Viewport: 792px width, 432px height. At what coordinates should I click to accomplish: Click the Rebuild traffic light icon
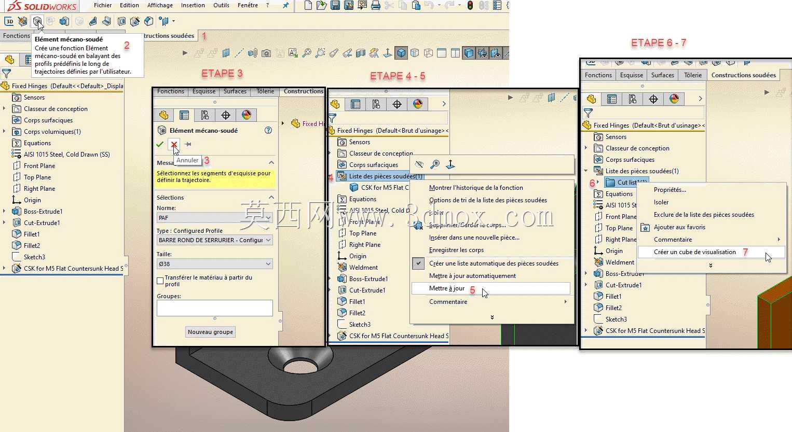click(x=470, y=6)
